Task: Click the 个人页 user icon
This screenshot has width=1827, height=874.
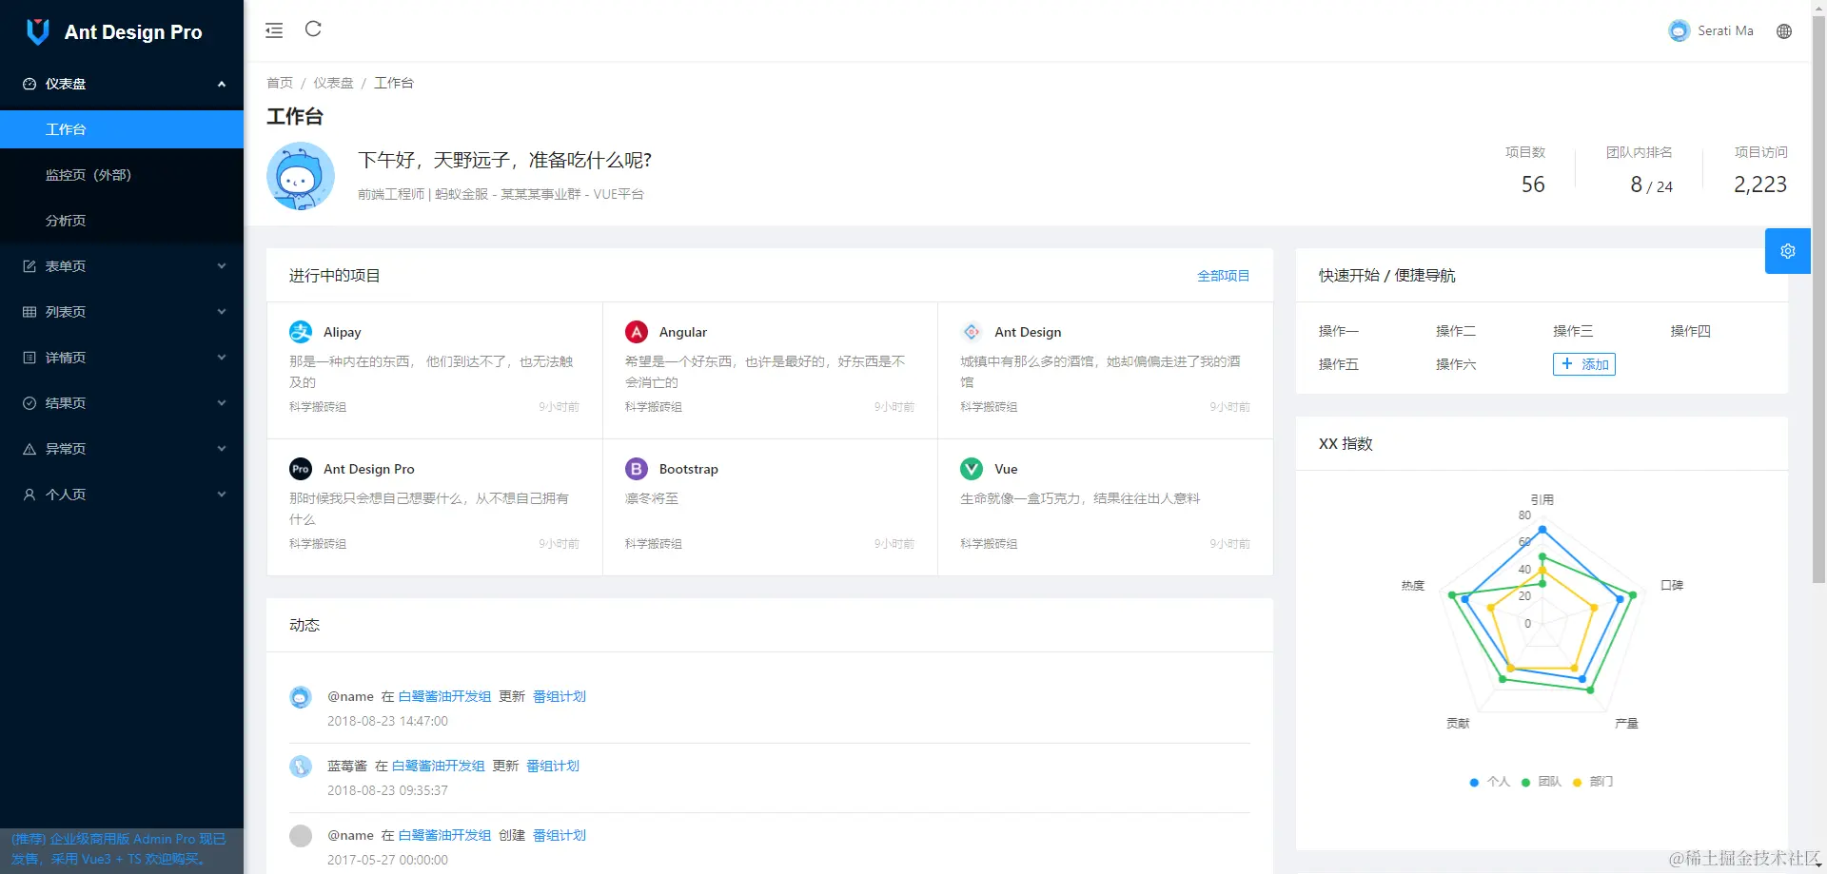Action: [29, 495]
